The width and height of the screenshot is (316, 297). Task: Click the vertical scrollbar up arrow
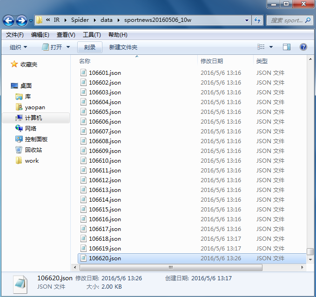[x=310, y=59]
